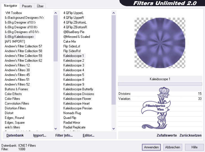Select &<Bkg Designer sf10 III> category

coord(21,27)
